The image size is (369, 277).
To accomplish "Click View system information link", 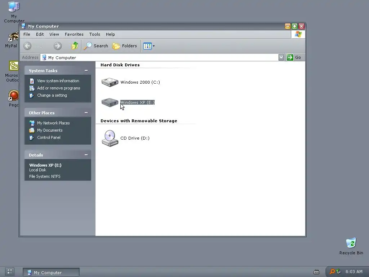I will tap(58, 81).
